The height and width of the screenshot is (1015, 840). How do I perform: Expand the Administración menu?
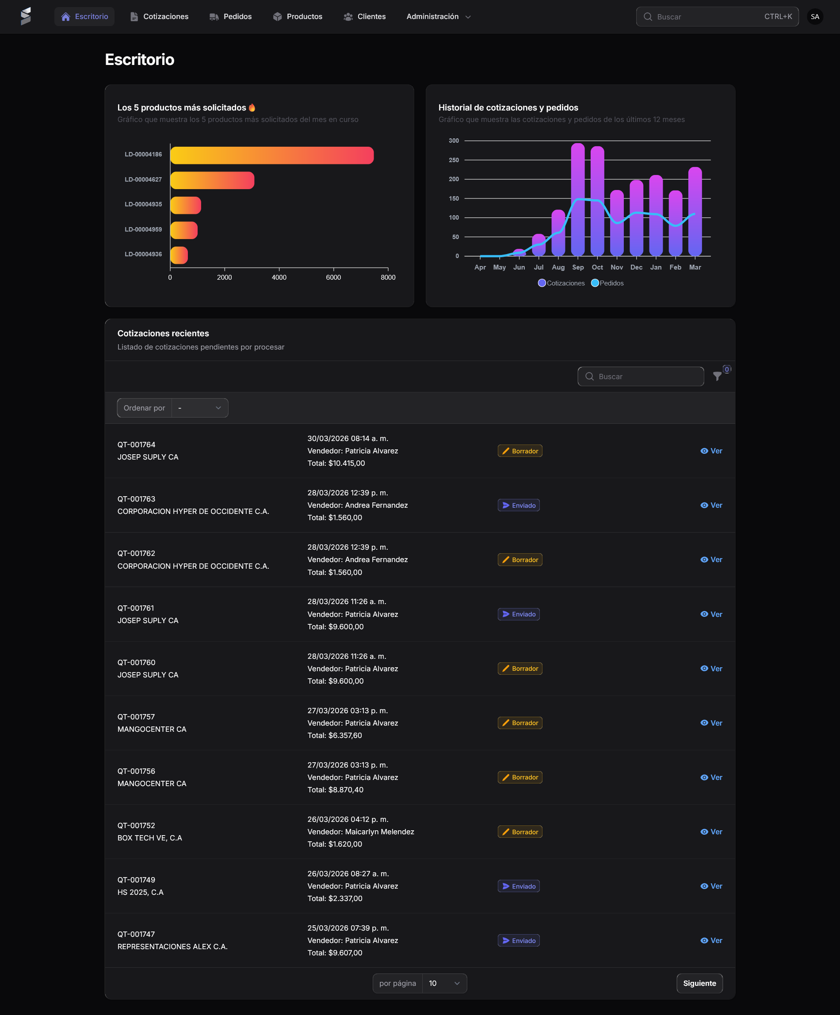[438, 16]
